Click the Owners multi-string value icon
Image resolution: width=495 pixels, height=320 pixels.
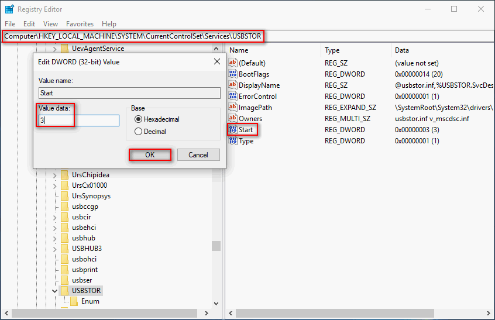coord(233,118)
